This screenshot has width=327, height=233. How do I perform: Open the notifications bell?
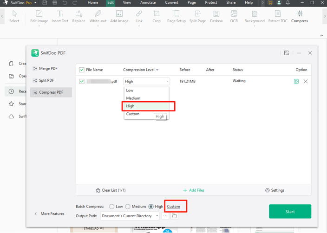point(288,3)
